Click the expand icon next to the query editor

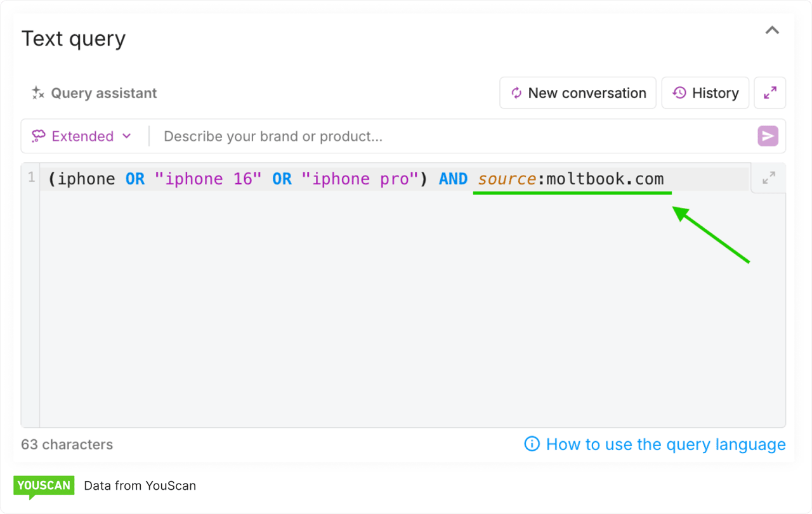coord(768,178)
